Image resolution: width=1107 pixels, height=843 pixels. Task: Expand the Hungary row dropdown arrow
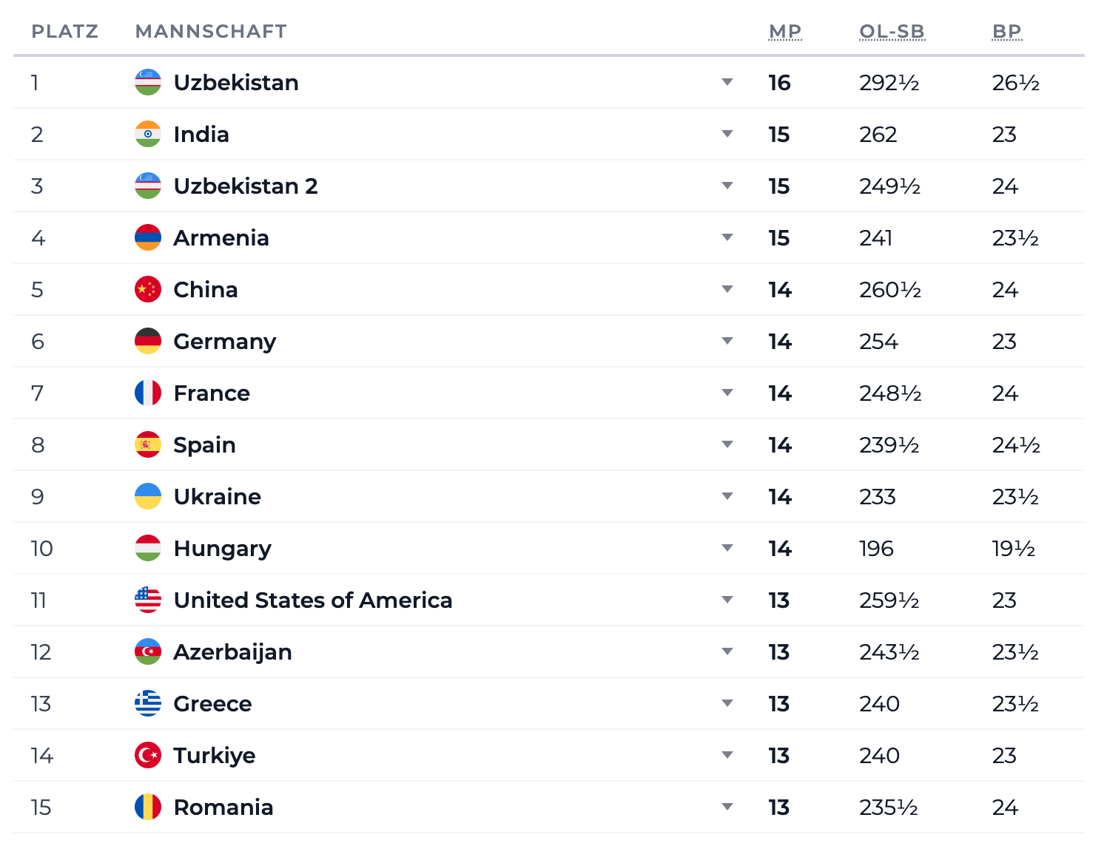727,548
